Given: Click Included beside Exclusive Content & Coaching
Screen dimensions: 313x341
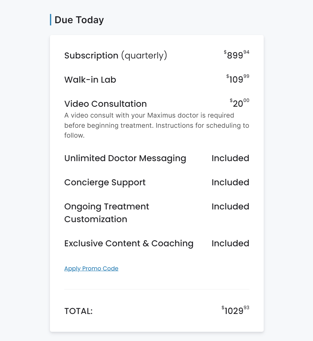Looking at the screenshot, I should tap(230, 243).
